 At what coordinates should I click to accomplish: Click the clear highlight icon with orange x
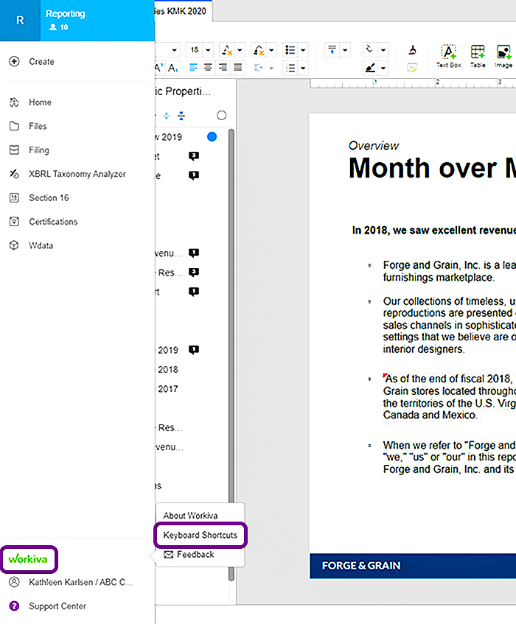pos(259,50)
